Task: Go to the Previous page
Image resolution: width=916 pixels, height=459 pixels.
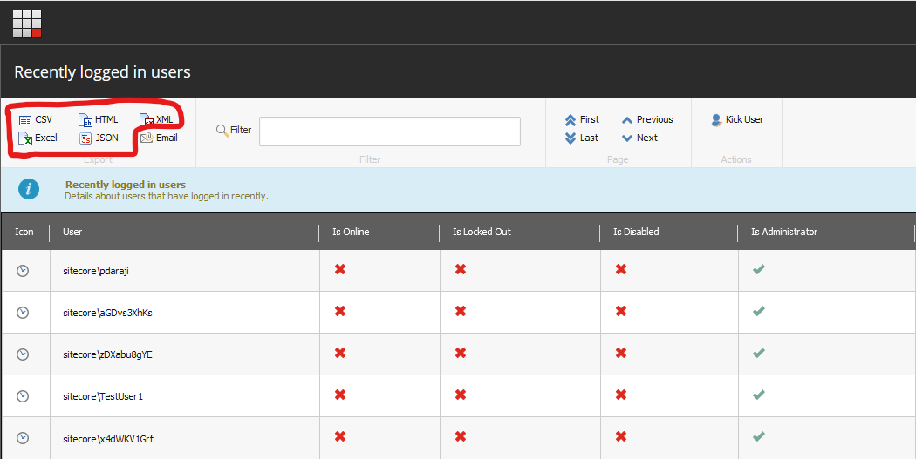Action: (646, 119)
